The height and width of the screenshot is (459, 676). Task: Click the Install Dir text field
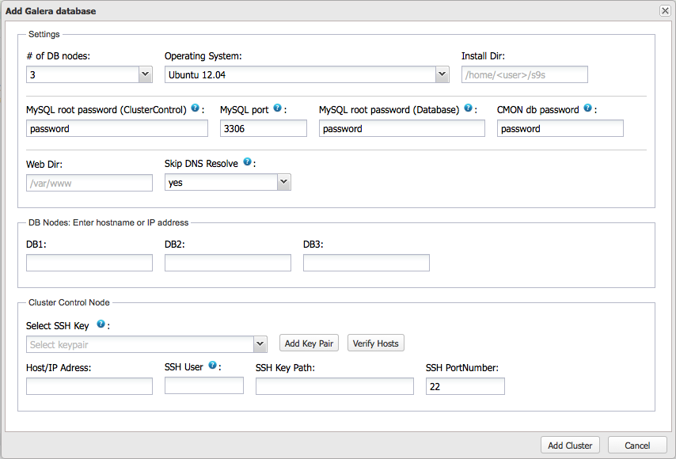pyautogui.click(x=525, y=74)
